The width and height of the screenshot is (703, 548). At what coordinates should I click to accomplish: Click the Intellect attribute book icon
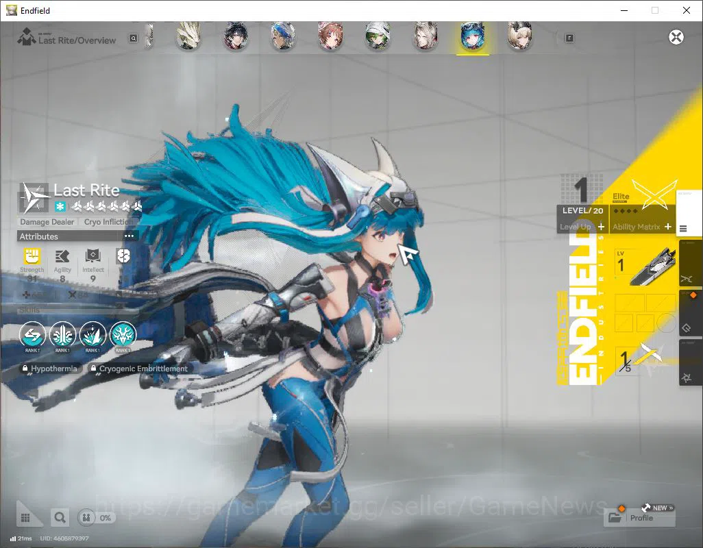coord(92,256)
